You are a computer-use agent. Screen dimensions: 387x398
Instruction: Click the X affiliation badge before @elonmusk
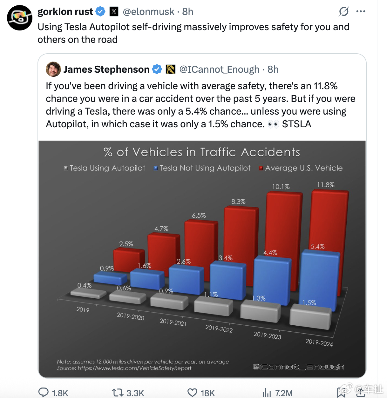[114, 12]
